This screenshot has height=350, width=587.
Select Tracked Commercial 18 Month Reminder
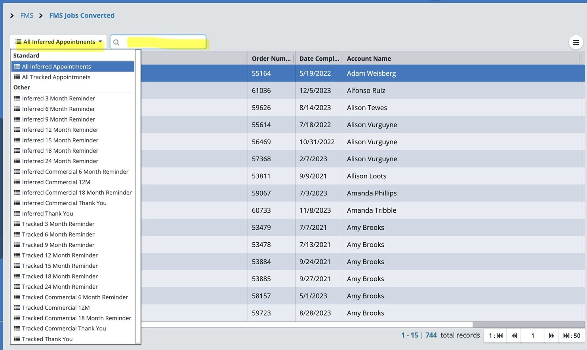[x=73, y=318]
